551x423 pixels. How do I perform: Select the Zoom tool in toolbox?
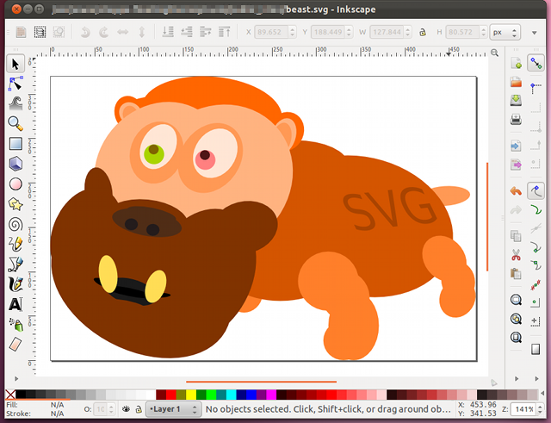pos(15,123)
